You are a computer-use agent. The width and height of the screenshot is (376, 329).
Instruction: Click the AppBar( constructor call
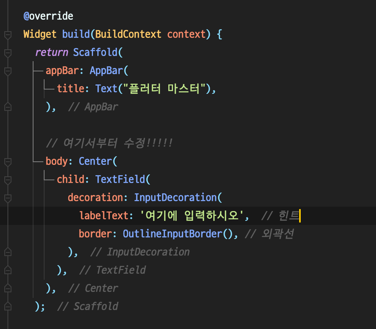tap(109, 71)
